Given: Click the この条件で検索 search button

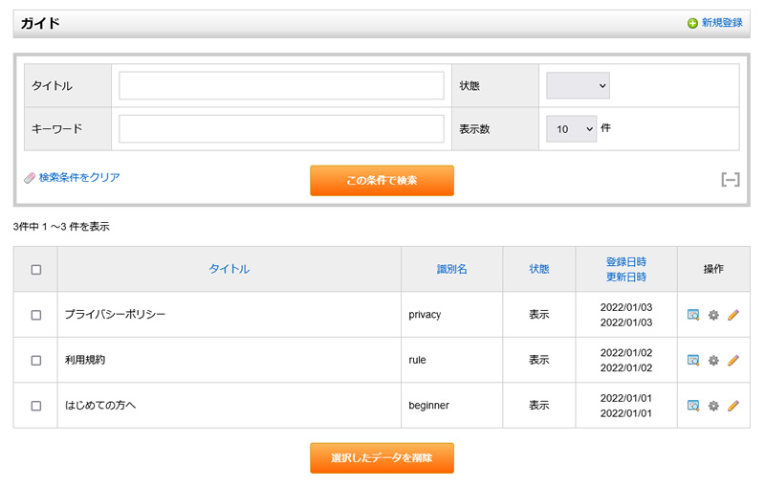Looking at the screenshot, I should [x=382, y=181].
